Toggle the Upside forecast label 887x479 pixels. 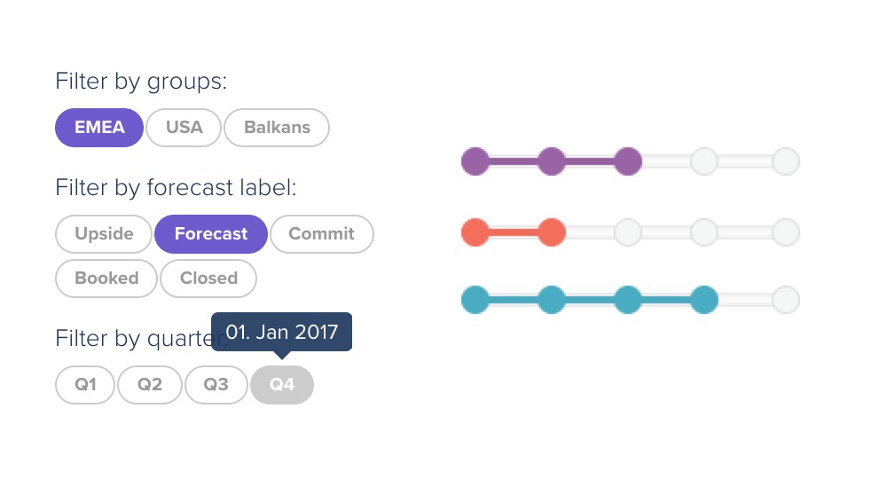(104, 234)
